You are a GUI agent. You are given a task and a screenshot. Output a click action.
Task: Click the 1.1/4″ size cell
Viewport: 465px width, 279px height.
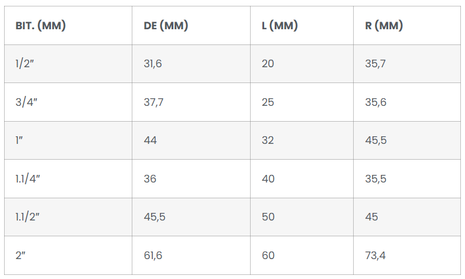click(28, 179)
